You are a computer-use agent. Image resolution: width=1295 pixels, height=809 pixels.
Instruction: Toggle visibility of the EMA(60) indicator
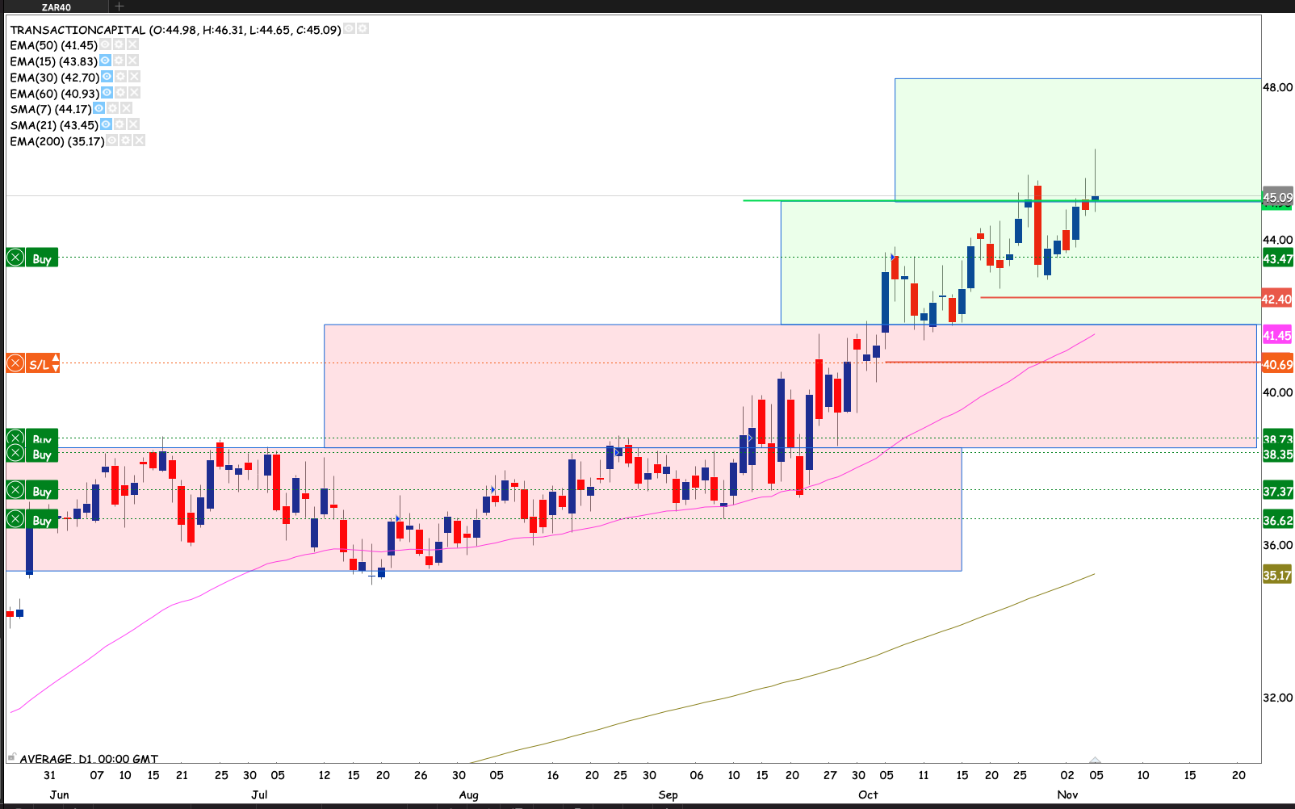point(107,93)
